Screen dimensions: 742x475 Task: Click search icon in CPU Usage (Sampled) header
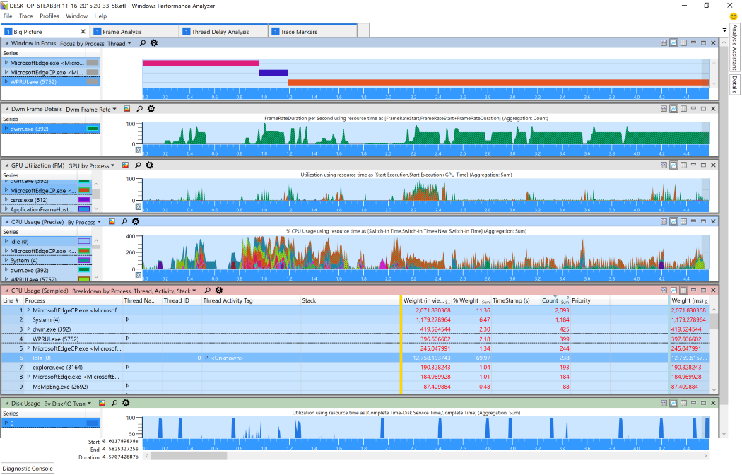[207, 291]
